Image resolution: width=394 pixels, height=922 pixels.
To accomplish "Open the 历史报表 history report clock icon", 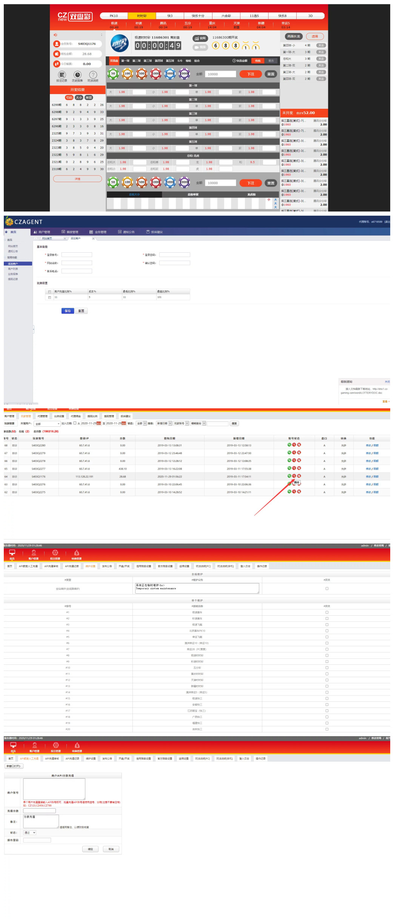I will tap(77, 75).
